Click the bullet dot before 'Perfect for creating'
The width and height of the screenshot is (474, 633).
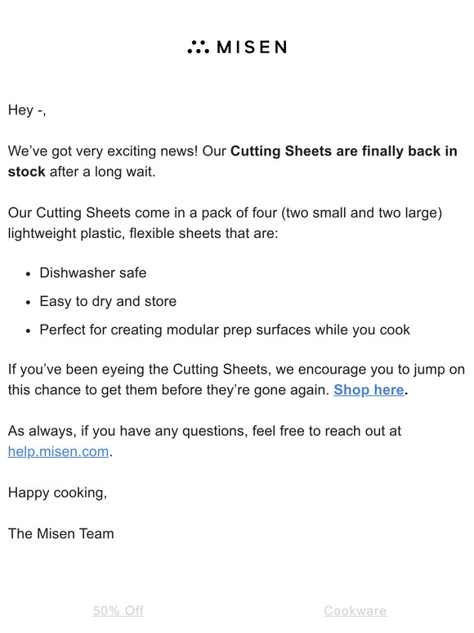(28, 330)
